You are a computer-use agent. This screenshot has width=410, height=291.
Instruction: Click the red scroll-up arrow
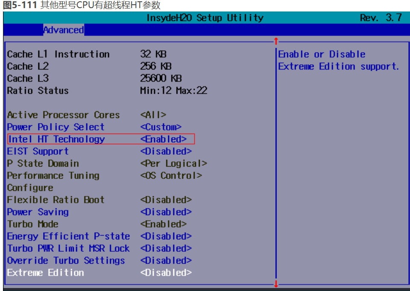point(276,41)
